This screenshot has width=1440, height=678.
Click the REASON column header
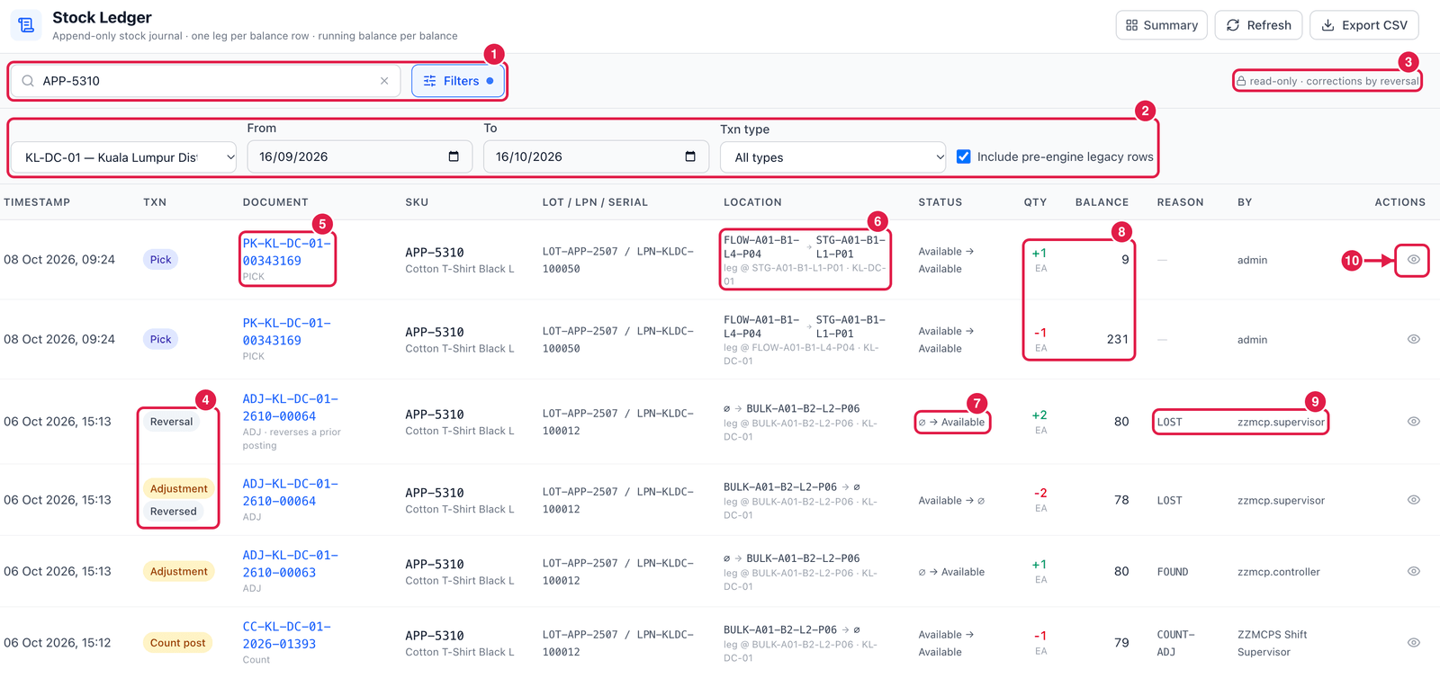click(x=1180, y=202)
